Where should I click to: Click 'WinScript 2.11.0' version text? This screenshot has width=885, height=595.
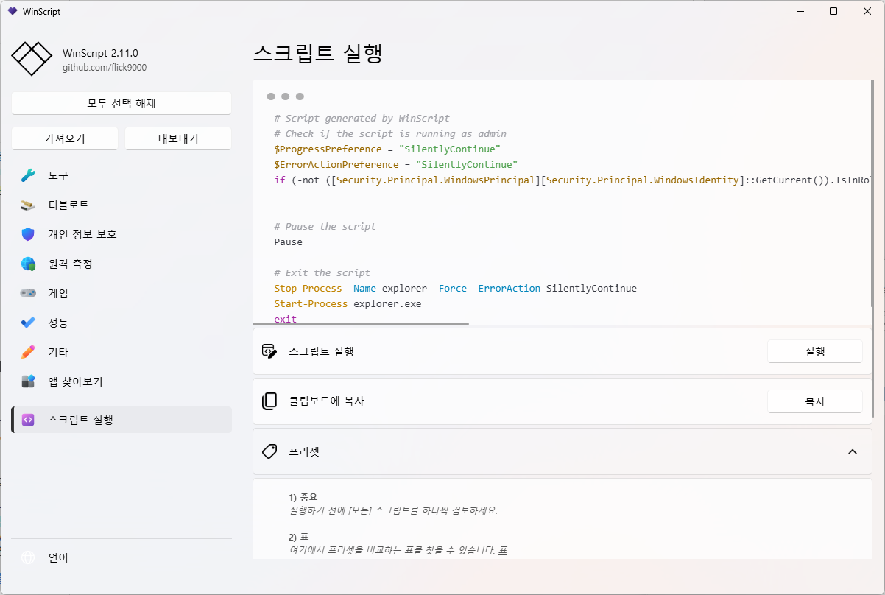[x=100, y=53]
